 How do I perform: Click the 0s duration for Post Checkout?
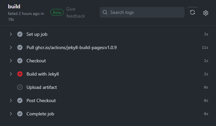click(x=206, y=100)
